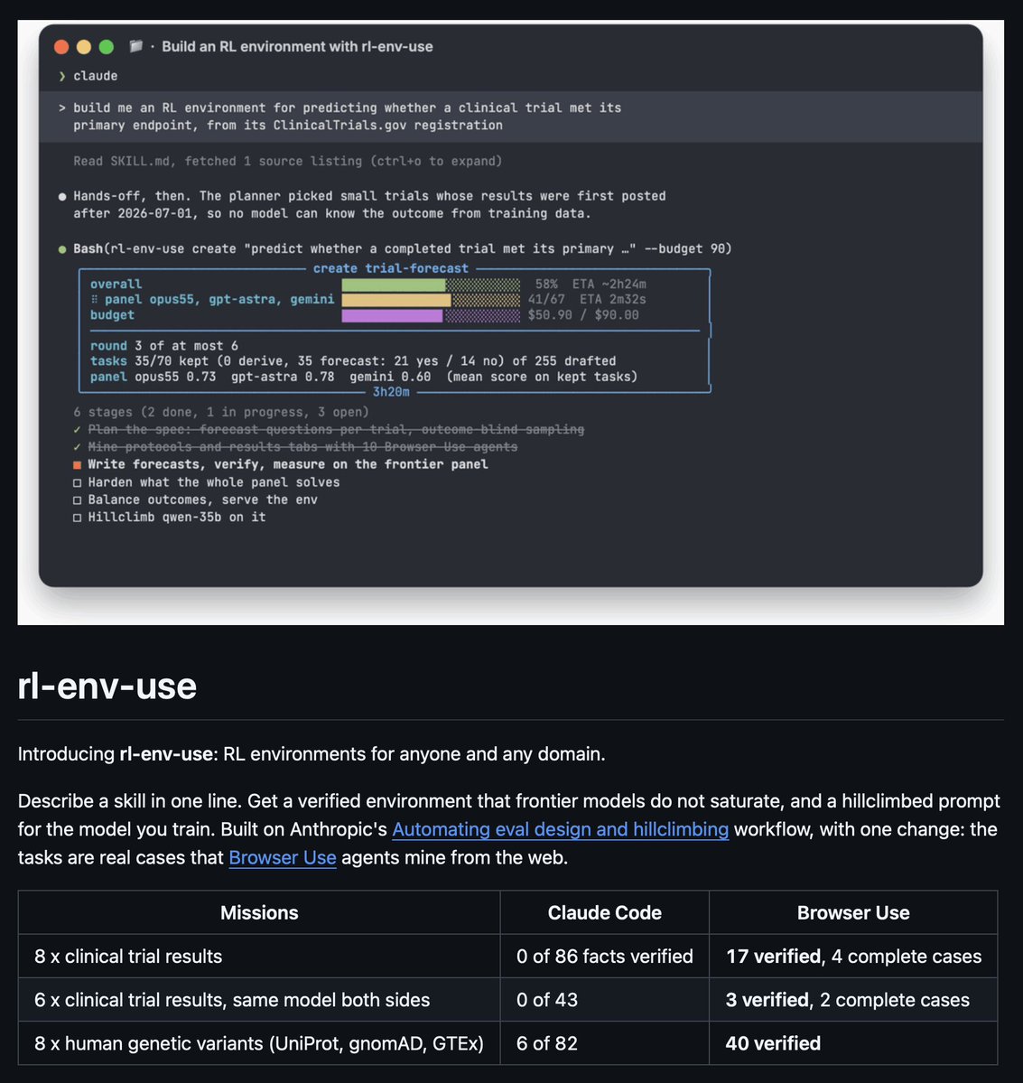Click the 'tasks 35/70 kept' line
The height and width of the screenshot is (1083, 1023).
click(353, 360)
